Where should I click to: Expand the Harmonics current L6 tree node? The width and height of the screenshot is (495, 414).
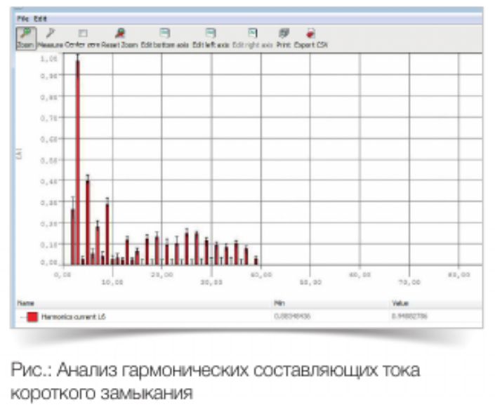(22, 317)
